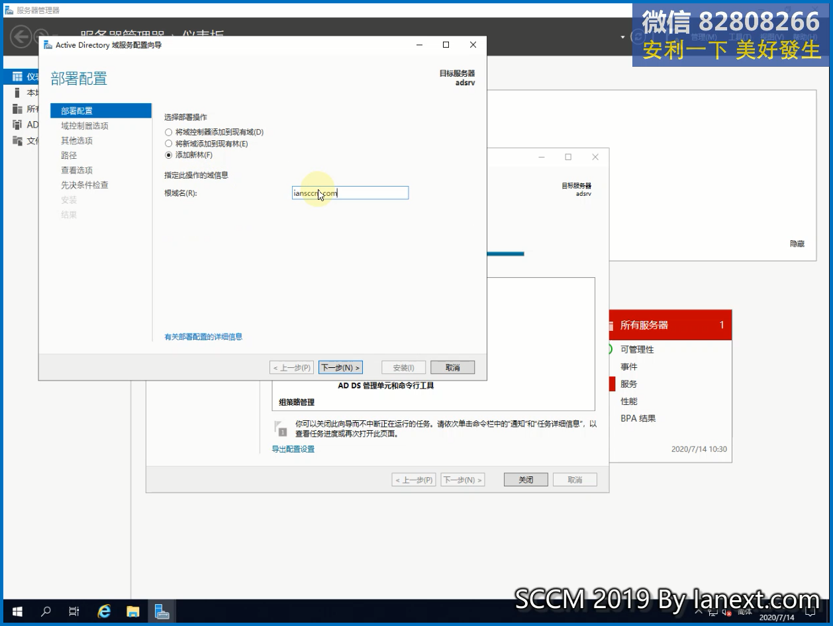The height and width of the screenshot is (626, 833).
Task: Click 安装(I) in the AD DS wizard
Action: tap(404, 367)
